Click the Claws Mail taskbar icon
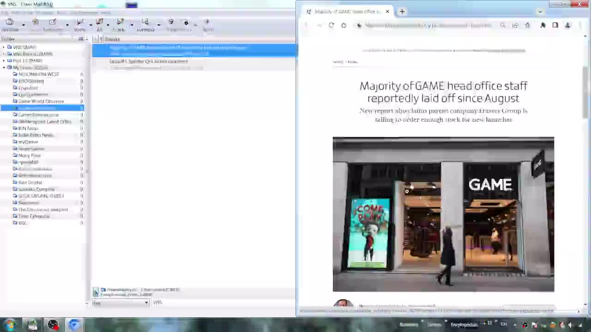The width and height of the screenshot is (591, 332). click(x=32, y=325)
